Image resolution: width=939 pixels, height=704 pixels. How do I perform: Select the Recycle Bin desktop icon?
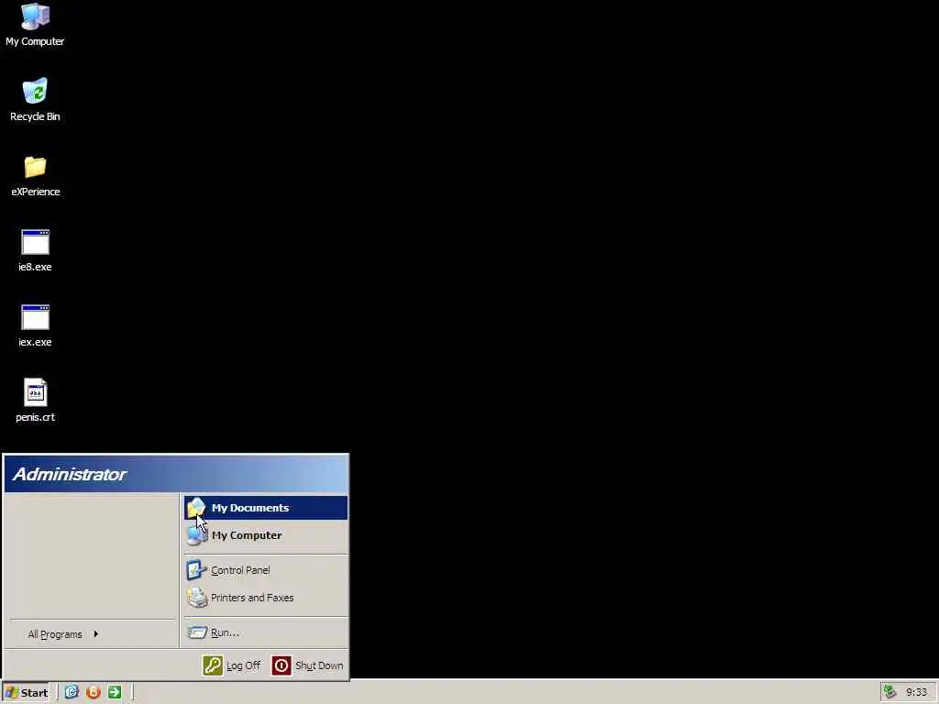35,99
